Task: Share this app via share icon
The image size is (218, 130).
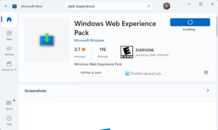Action: coord(206,72)
